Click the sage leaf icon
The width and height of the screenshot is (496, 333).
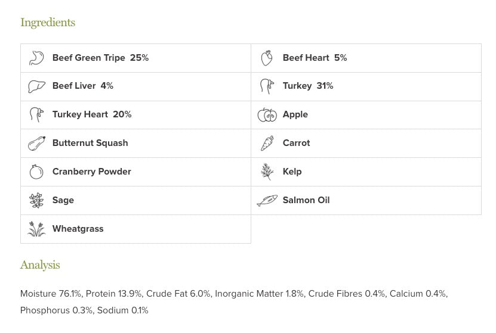tap(36, 201)
